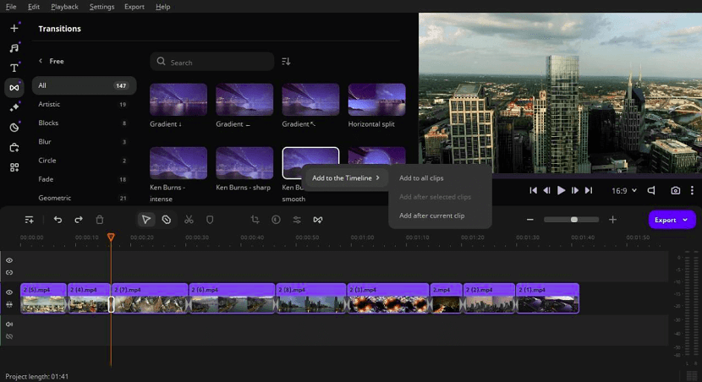Toggle the preview volume speaker icon
702x382 pixels.
tap(651, 190)
